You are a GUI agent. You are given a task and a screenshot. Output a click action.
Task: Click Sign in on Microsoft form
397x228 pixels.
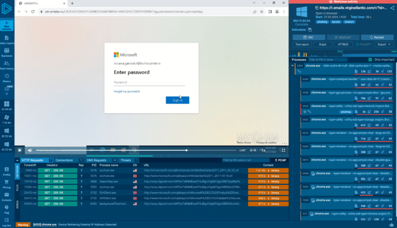click(x=178, y=100)
